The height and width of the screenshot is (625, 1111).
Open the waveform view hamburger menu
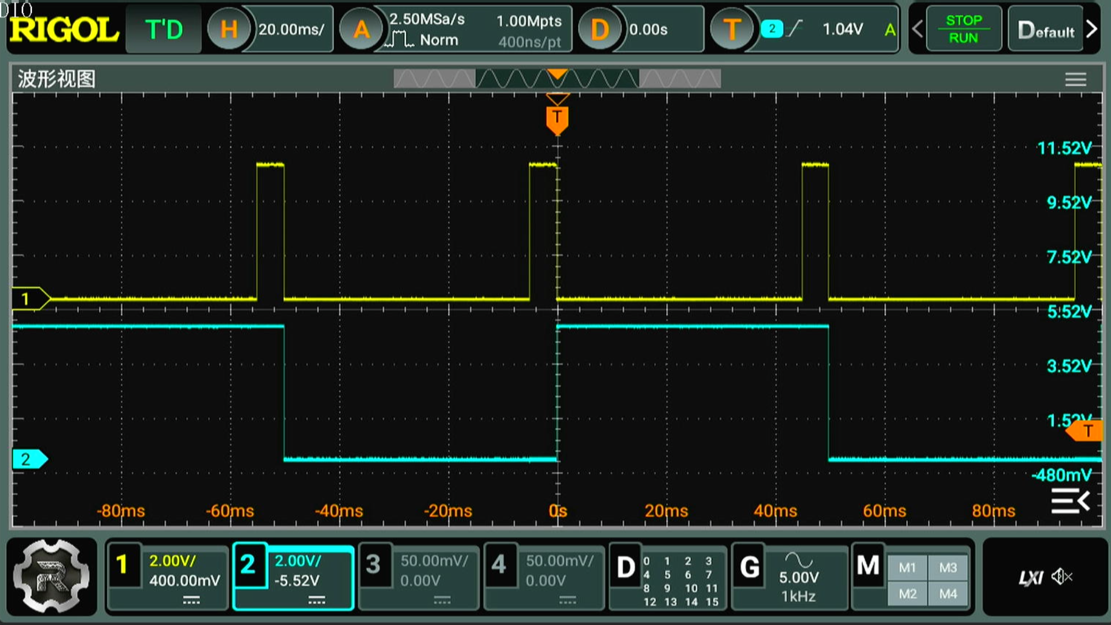coord(1076,79)
